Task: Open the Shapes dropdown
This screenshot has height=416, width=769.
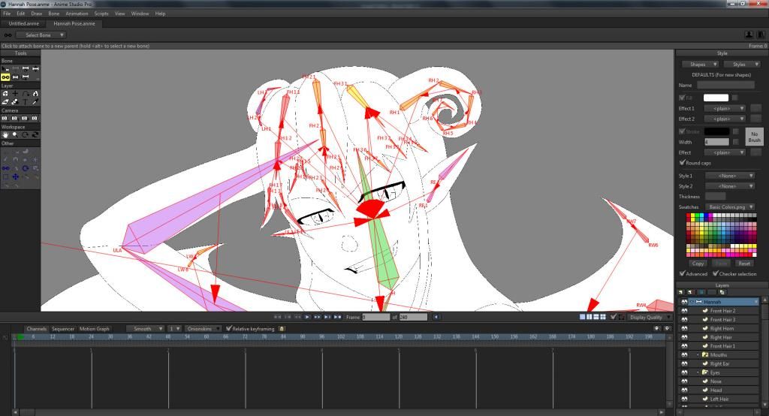Action: (701, 65)
